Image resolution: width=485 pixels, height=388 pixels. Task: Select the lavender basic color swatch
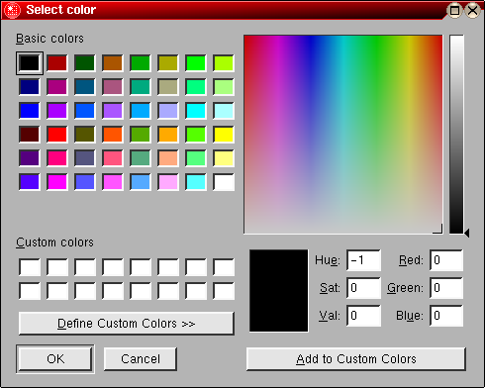[x=168, y=110]
